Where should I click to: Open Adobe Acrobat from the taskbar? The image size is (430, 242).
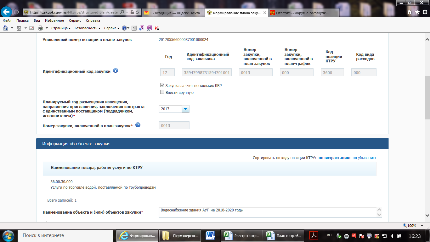(314, 235)
